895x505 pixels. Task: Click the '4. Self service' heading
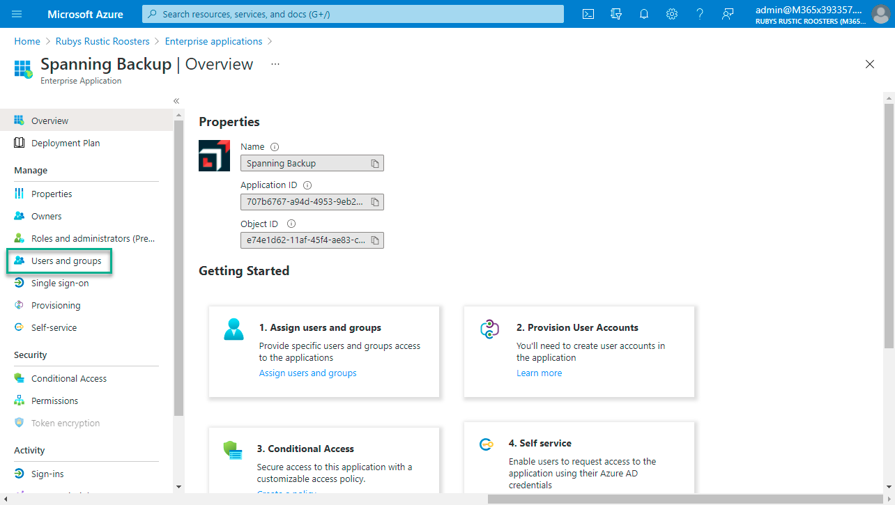(x=540, y=443)
